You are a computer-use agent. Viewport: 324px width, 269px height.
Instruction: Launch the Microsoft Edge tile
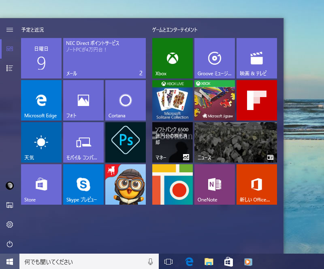(41, 100)
